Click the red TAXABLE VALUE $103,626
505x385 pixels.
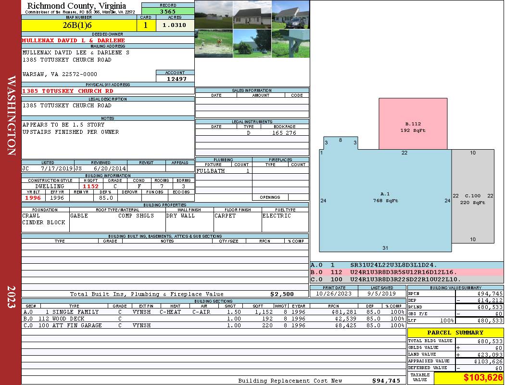[483, 377]
